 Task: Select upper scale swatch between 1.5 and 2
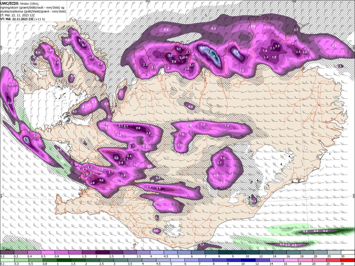point(89,252)
